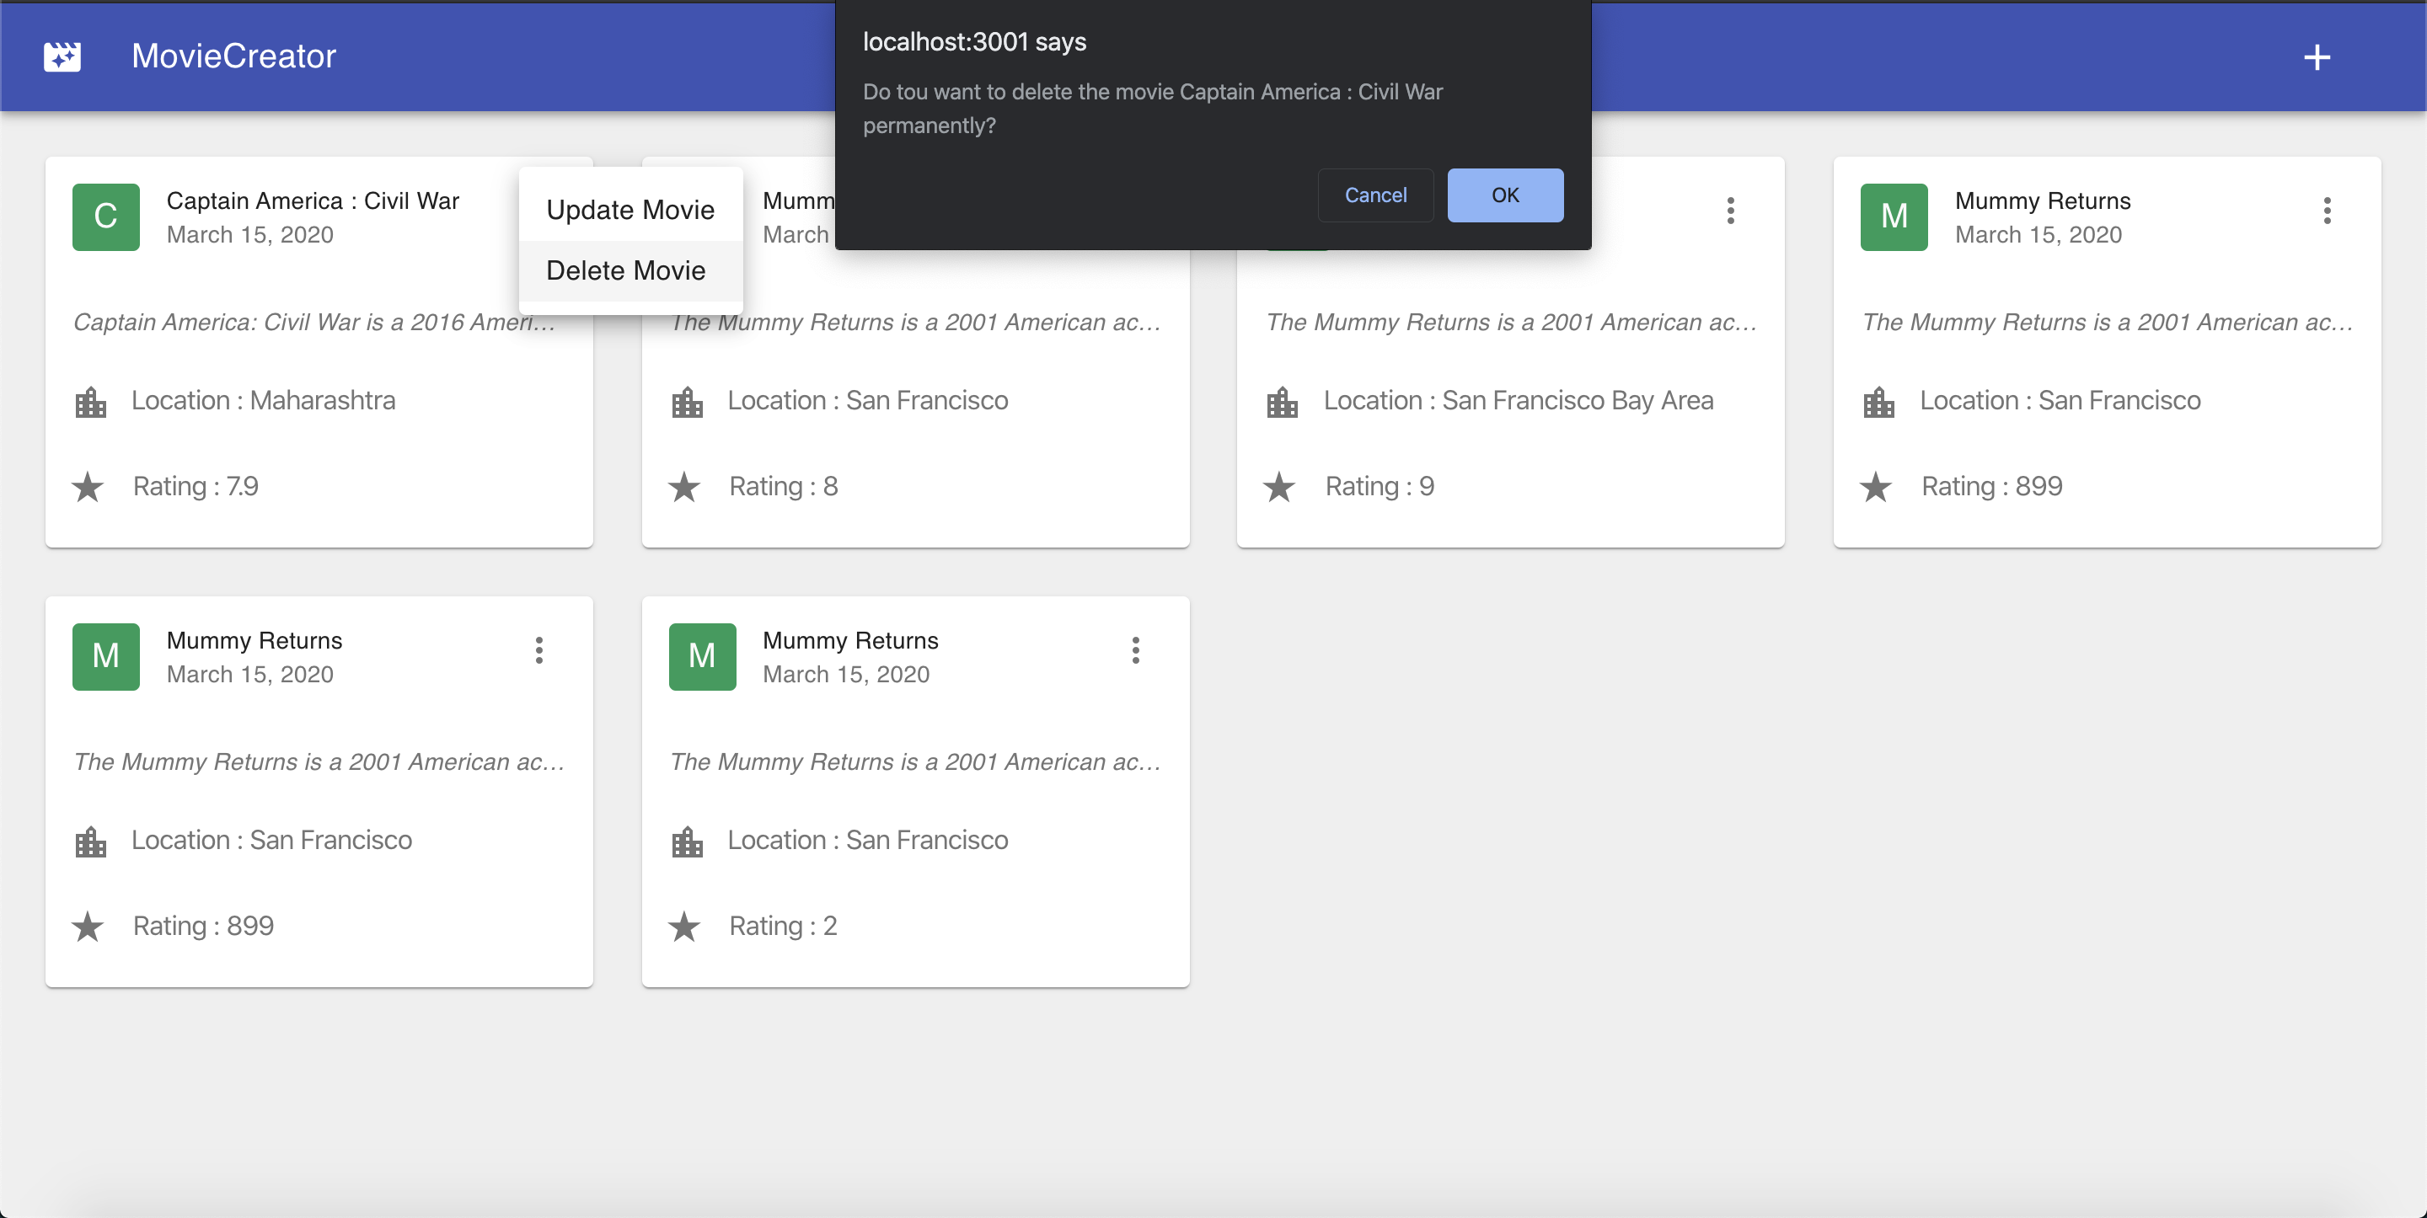
Task: Open three-dot menu on Rating 9 card
Action: [1730, 210]
